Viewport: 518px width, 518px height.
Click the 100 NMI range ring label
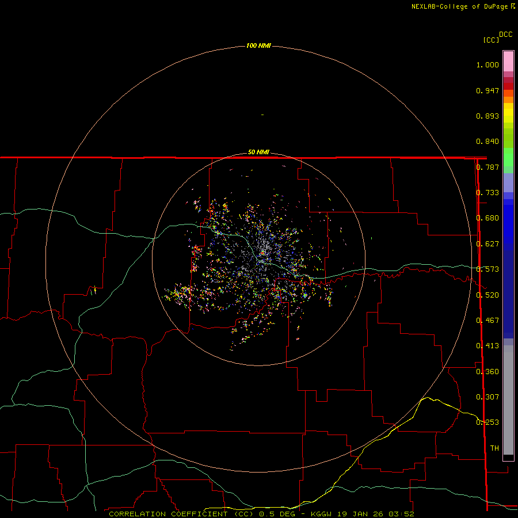[x=258, y=45]
